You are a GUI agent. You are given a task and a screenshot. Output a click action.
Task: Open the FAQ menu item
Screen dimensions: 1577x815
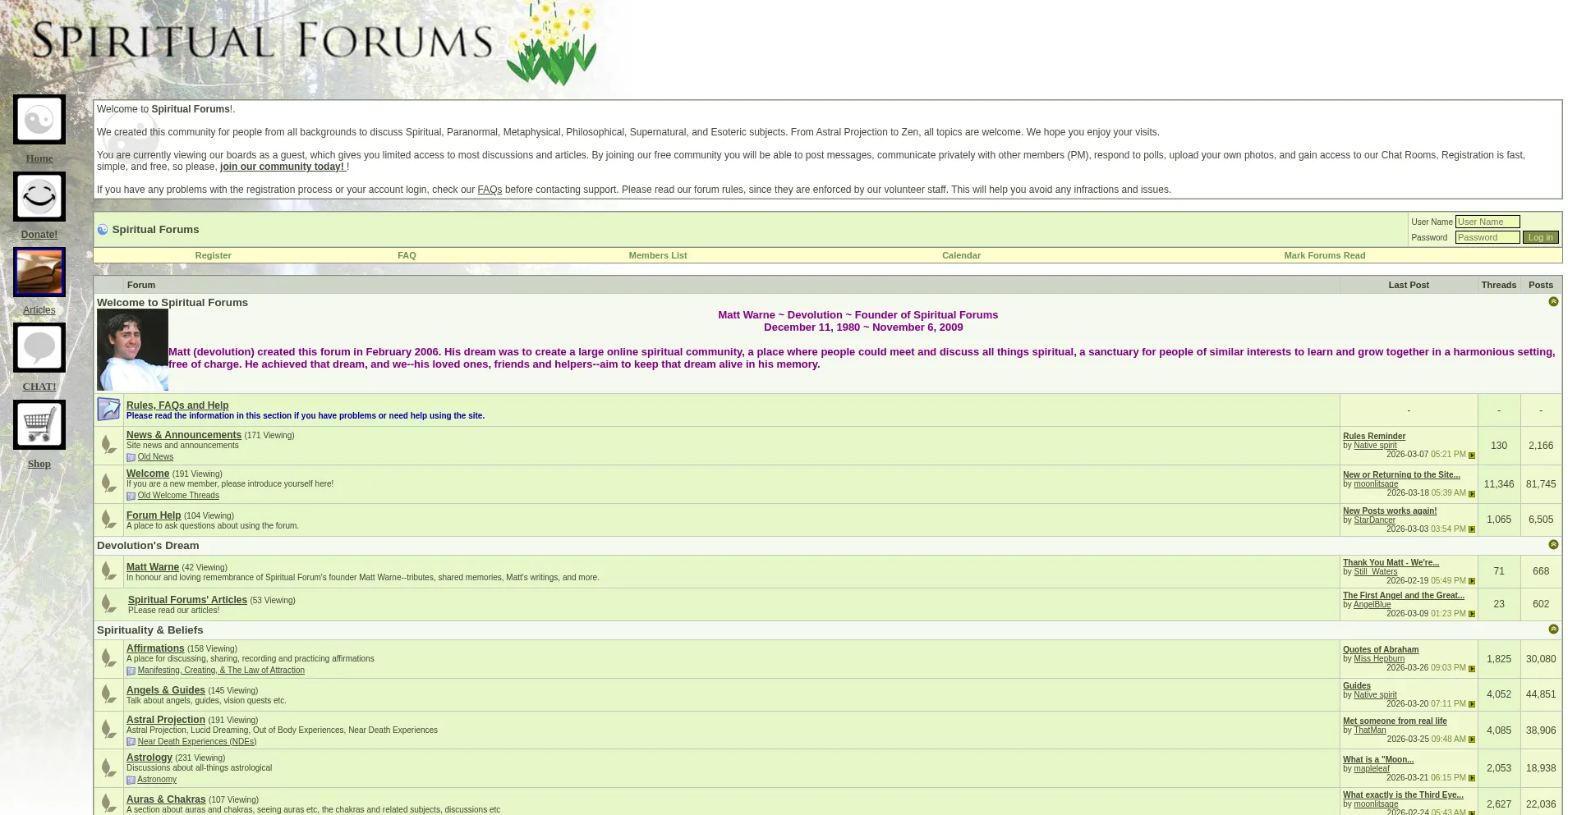click(x=407, y=255)
